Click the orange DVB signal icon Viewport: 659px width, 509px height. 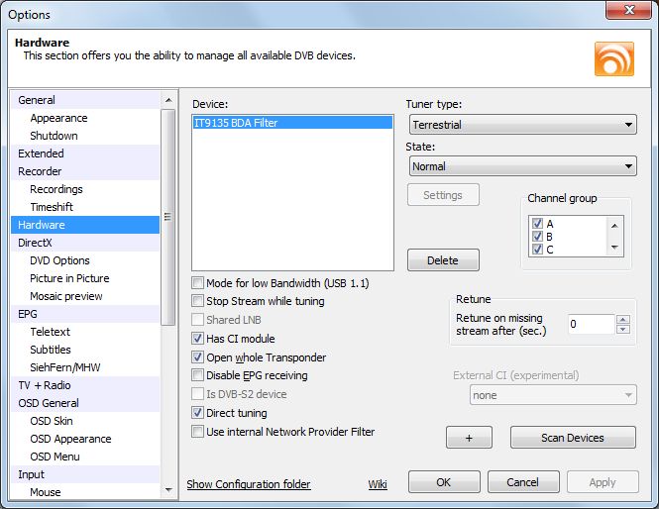[613, 58]
